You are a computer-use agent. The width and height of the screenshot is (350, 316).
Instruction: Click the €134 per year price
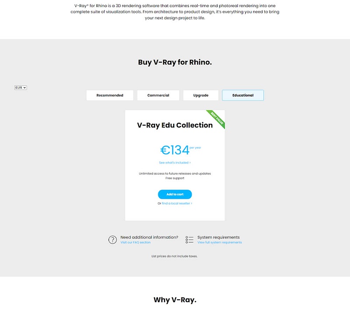pyautogui.click(x=180, y=150)
